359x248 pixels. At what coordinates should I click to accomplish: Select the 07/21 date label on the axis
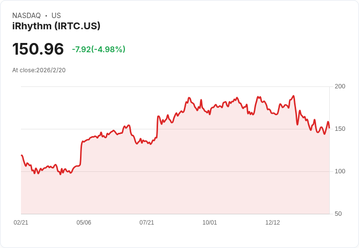tap(147, 223)
